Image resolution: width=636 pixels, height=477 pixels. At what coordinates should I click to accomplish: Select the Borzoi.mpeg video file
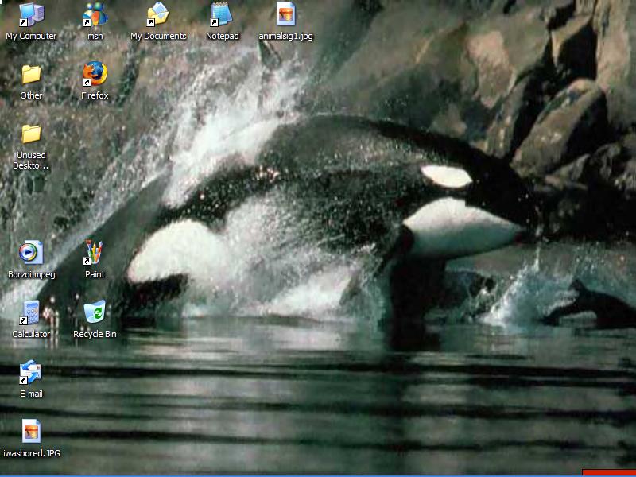point(31,253)
